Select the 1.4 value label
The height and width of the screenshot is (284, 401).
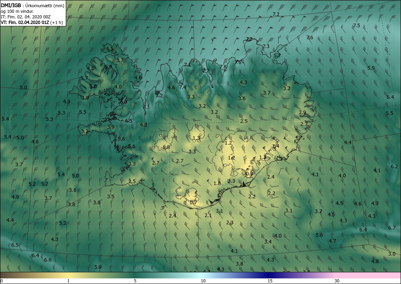(x=276, y=146)
